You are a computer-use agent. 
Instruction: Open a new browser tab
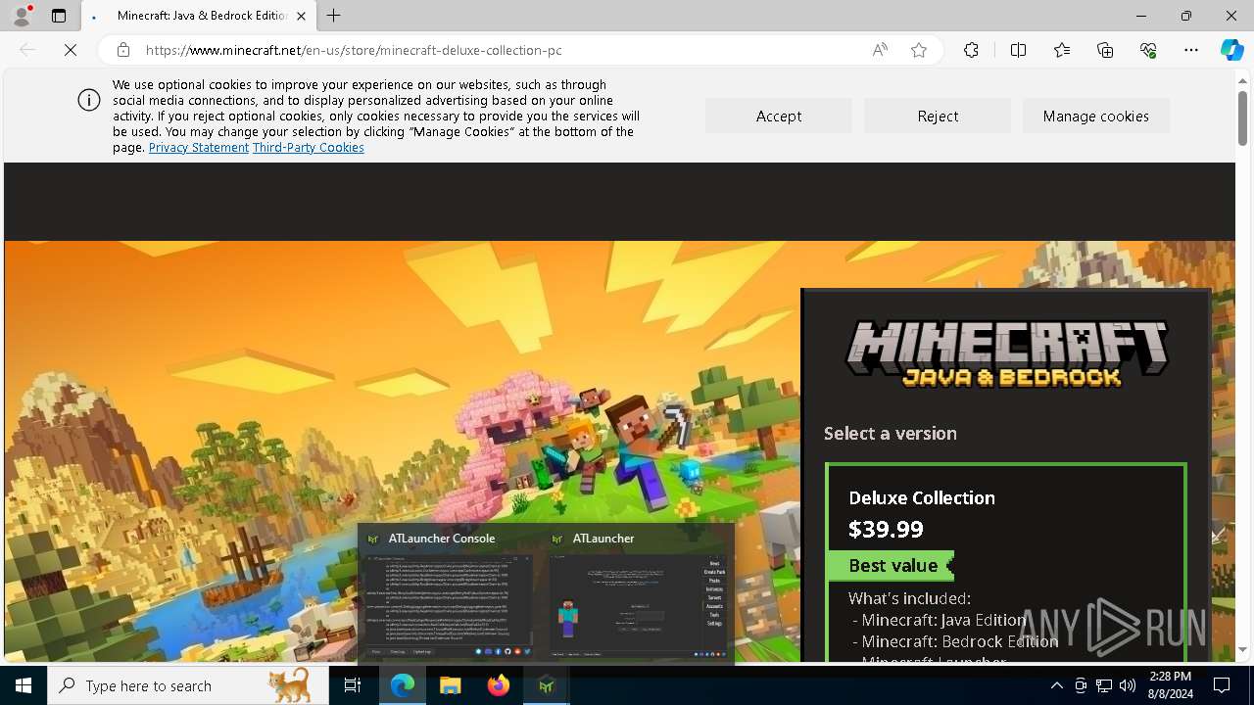point(334,16)
